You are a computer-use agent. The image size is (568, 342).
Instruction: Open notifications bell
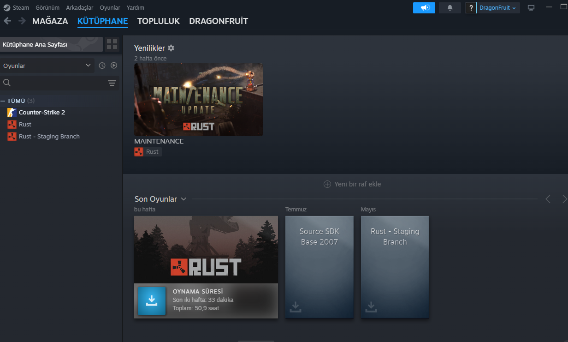[450, 8]
